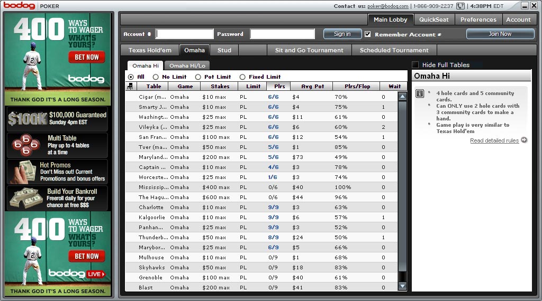Select the Mississip... $400 max table
542x301 pixels.
[261, 187]
